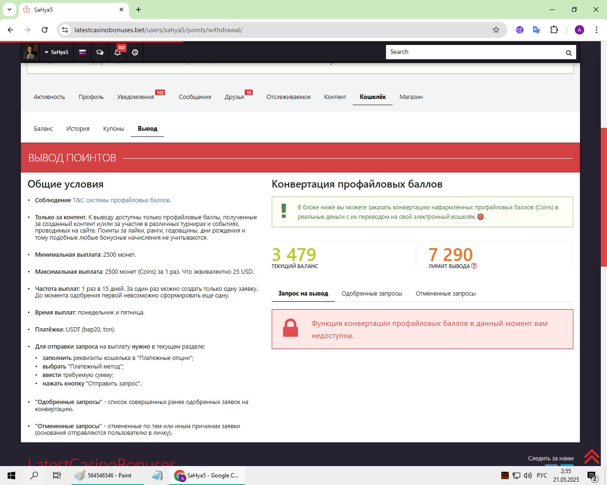Image resolution: width=607 pixels, height=485 pixels.
Task: Switch to the История tab
Action: [x=78, y=129]
